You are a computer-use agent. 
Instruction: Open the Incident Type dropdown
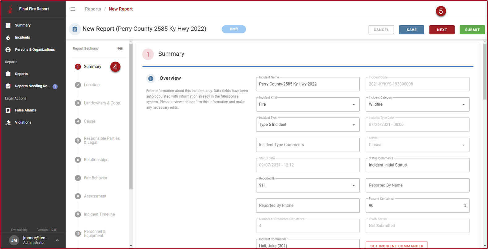(x=308, y=124)
